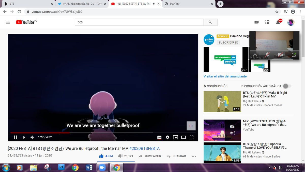Toggle Reproducción automática switch

tap(287, 86)
